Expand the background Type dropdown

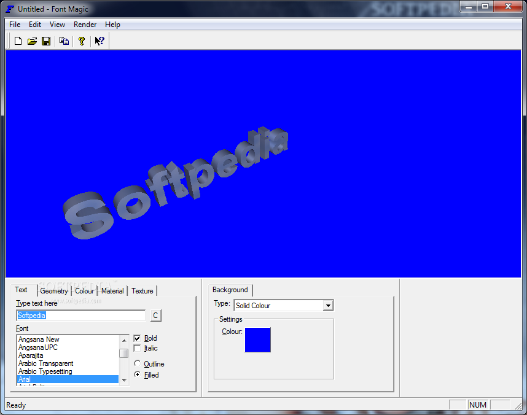point(328,306)
